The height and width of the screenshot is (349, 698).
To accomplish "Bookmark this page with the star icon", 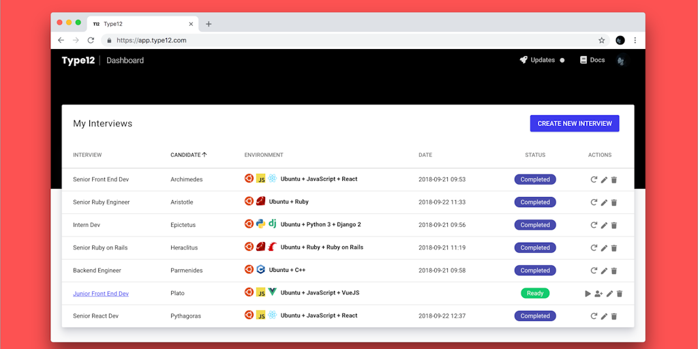I will [x=601, y=40].
